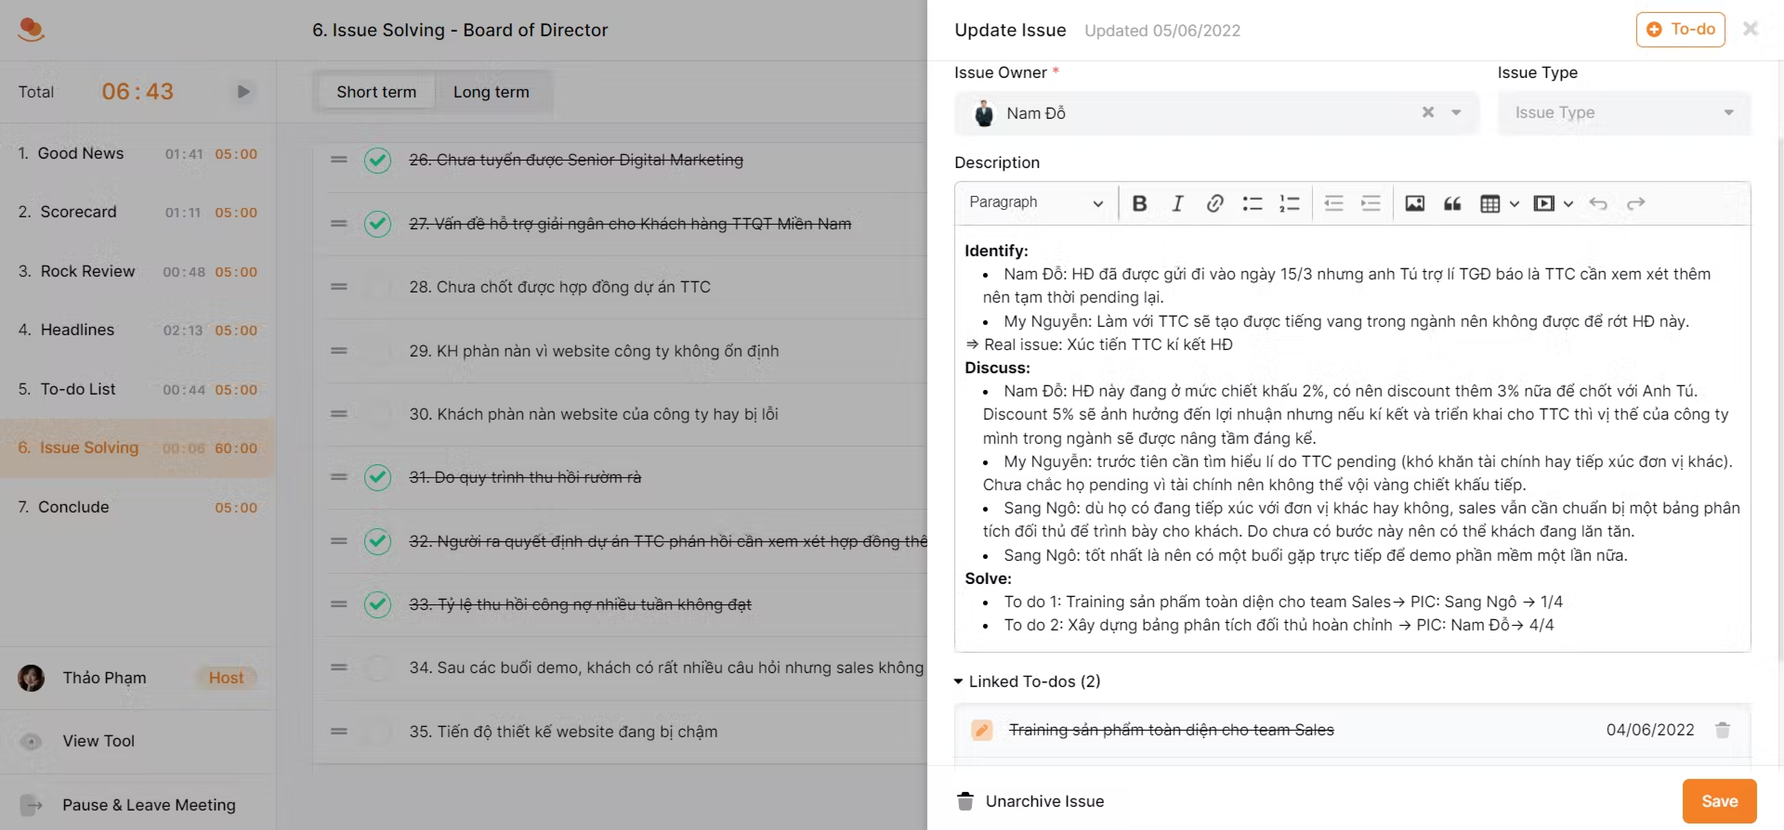
Task: Toggle bold formatting in description editor
Action: [x=1139, y=203]
